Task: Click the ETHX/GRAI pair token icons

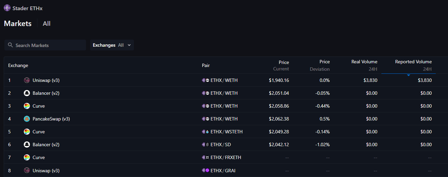Action: pos(205,171)
